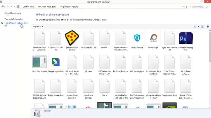Go up one folder level
The image size is (211, 118).
[15, 7]
